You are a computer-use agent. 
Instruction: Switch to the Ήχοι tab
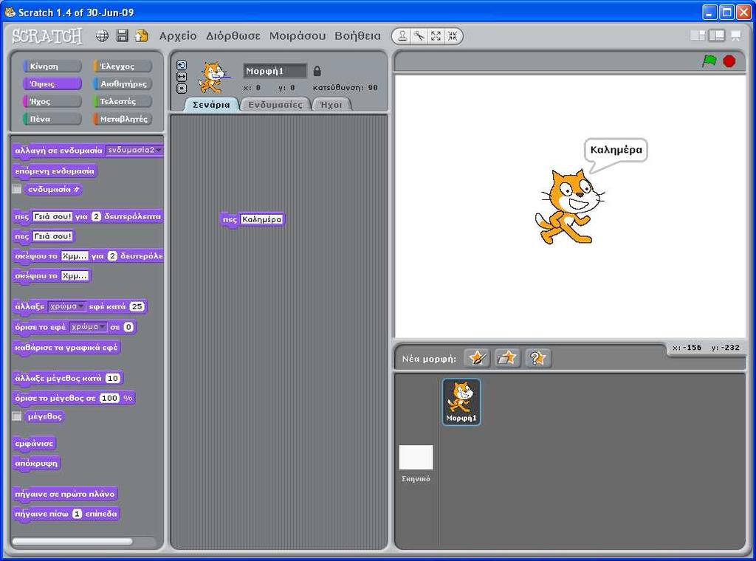[331, 105]
